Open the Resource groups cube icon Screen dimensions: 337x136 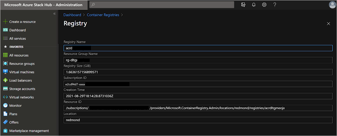pos(5,64)
